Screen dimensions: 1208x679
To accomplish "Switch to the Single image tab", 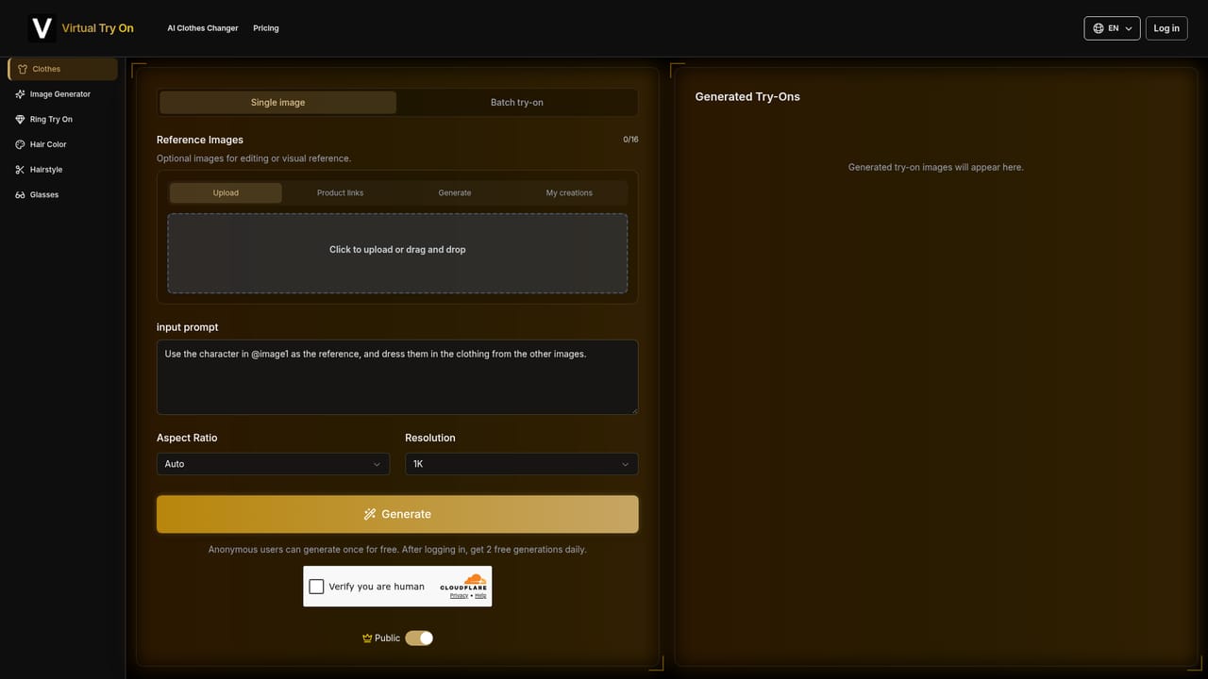I will (x=278, y=103).
